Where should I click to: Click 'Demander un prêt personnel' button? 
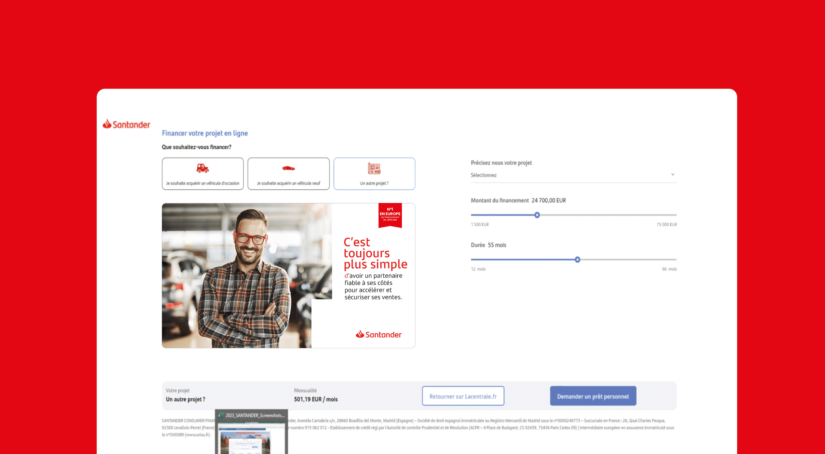click(x=593, y=396)
